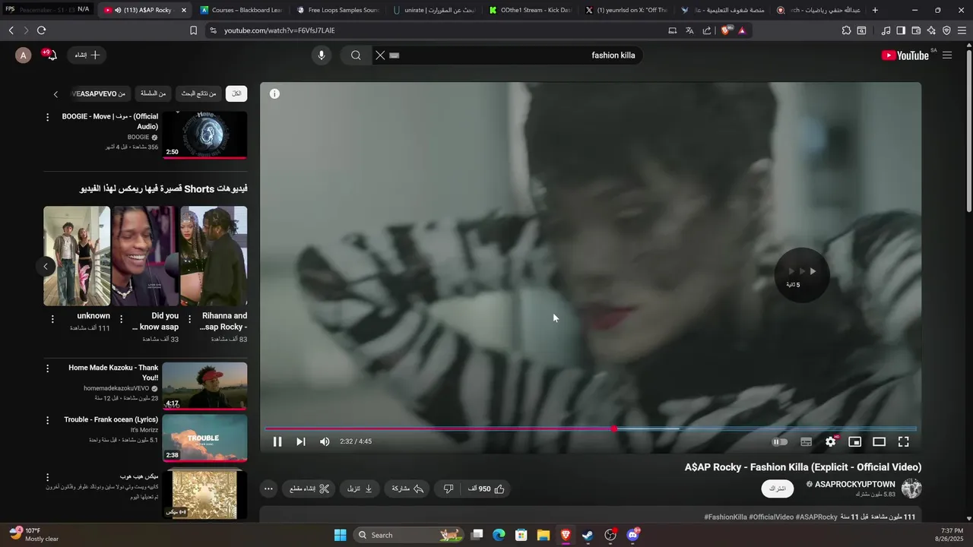Open the 'Rihanna and' Short thumbnail

pyautogui.click(x=214, y=256)
